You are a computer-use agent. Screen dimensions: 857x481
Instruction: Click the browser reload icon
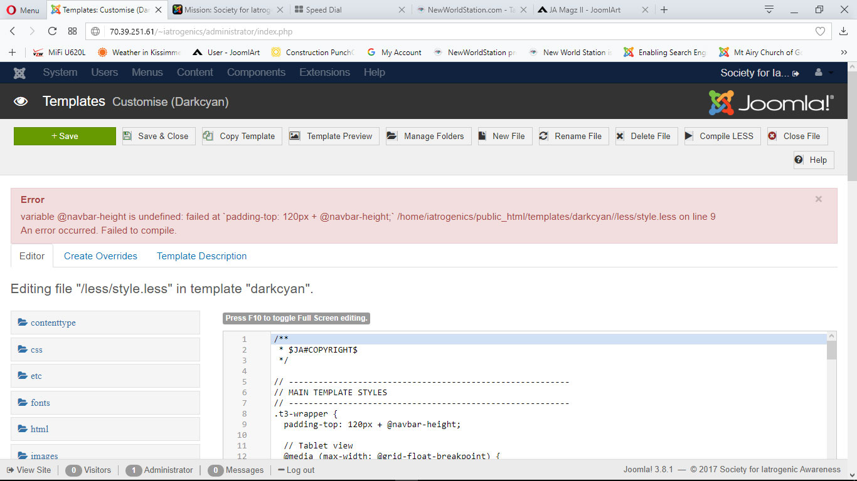coord(52,31)
